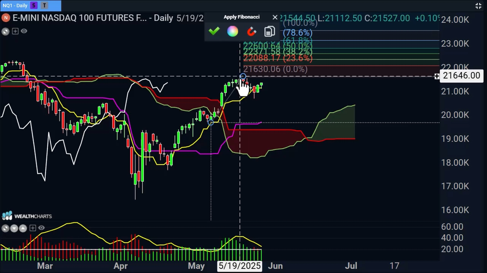The image size is (487, 273).
Task: Click the E-MINI NASDAQ 100 FUTURES title
Action: [80, 18]
